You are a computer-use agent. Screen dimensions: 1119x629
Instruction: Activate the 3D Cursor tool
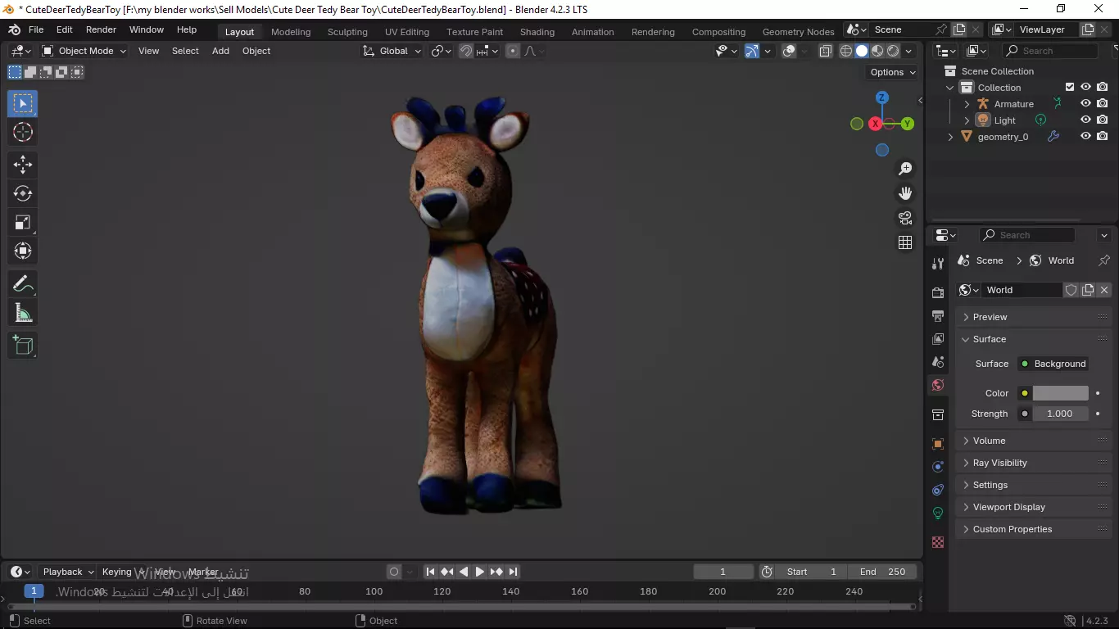click(x=23, y=132)
